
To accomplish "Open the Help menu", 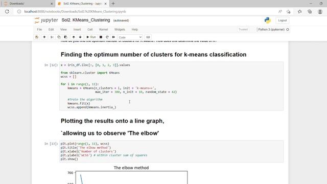I will 135,30.
